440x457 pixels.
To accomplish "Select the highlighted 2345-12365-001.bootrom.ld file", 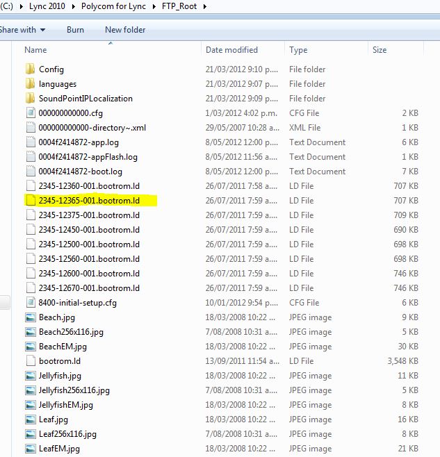I will point(89,201).
